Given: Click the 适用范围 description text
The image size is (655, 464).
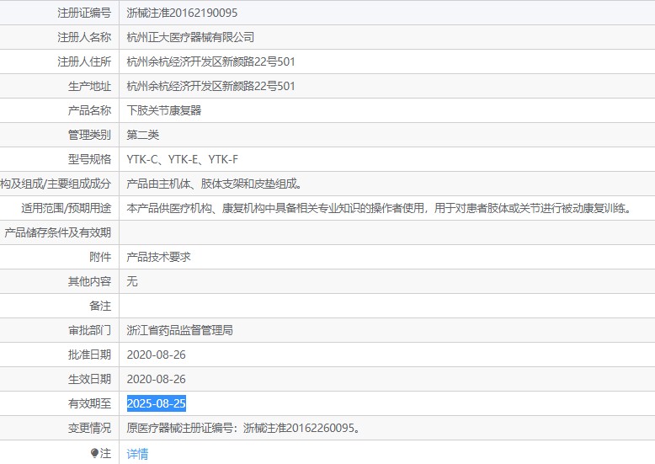Looking at the screenshot, I should 379,208.
